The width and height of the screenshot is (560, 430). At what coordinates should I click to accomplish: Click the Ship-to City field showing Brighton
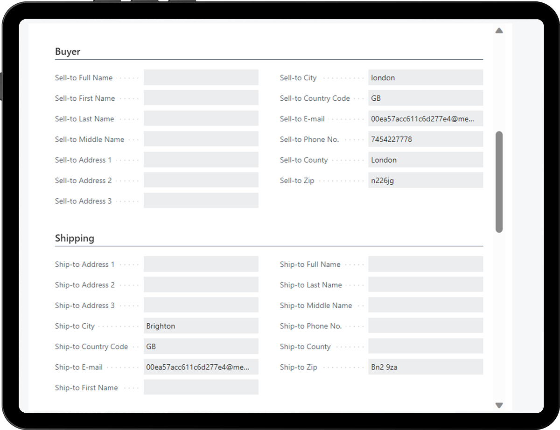[x=201, y=326]
